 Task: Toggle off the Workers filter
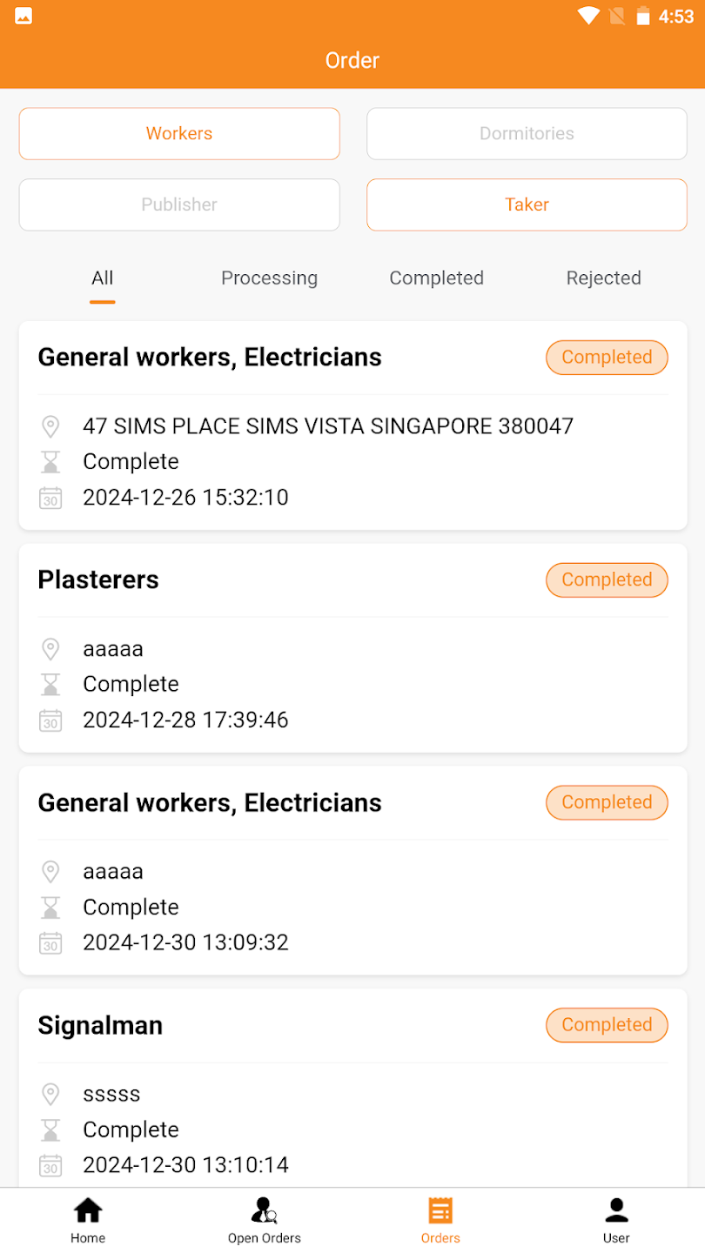(179, 133)
